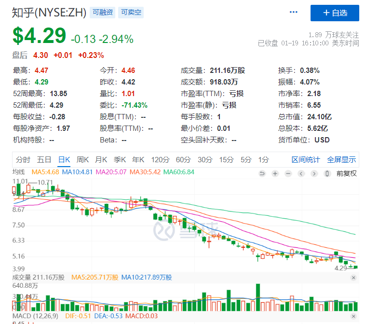Click the 可卖空 tag
This screenshot has height=324, width=366.
click(131, 12)
